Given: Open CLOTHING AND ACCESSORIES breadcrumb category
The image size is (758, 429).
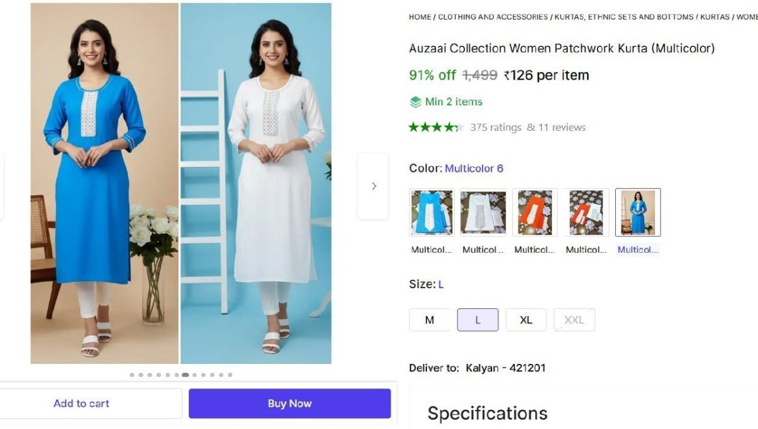Looking at the screenshot, I should coord(491,17).
